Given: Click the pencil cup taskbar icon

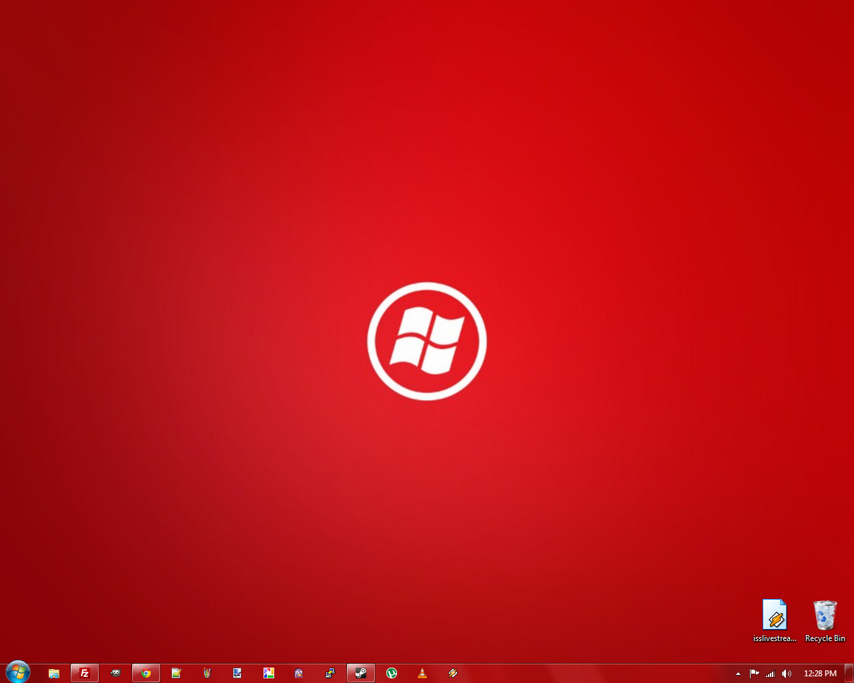Looking at the screenshot, I should 207,673.
